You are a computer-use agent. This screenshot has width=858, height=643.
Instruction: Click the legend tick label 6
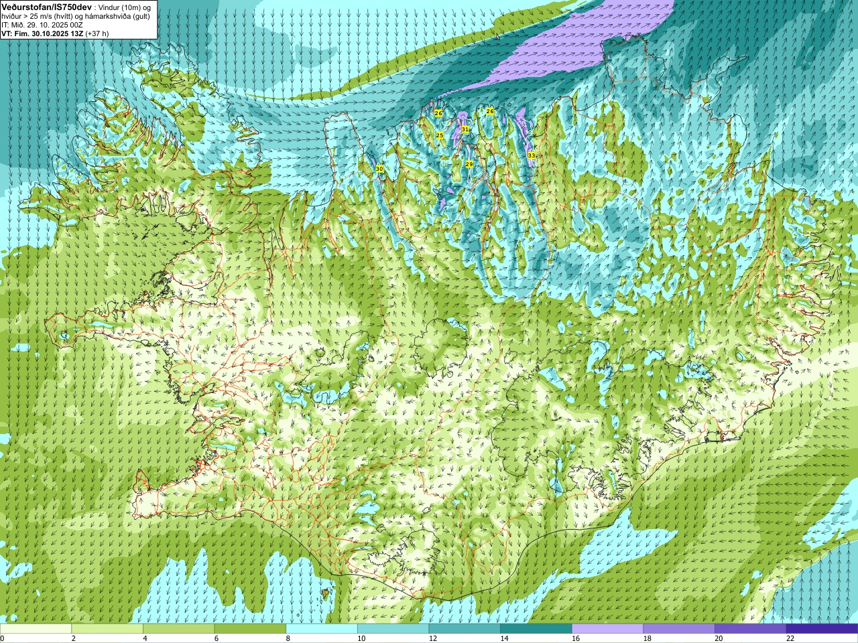217,638
